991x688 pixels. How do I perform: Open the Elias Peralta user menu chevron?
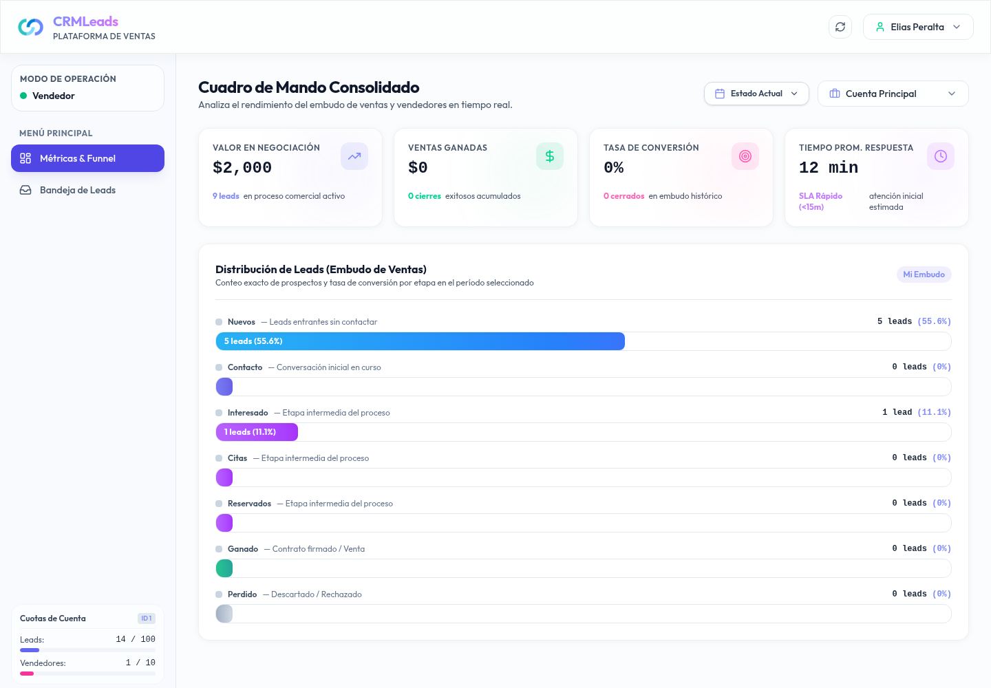[957, 27]
